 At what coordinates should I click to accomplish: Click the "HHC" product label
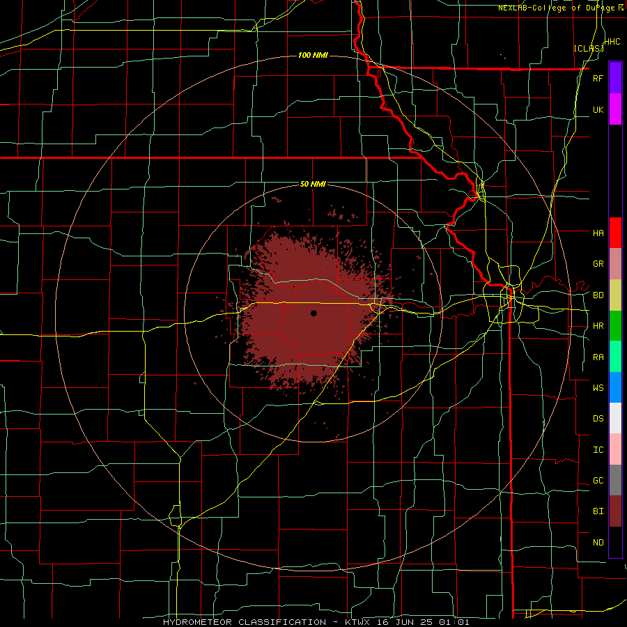[612, 42]
